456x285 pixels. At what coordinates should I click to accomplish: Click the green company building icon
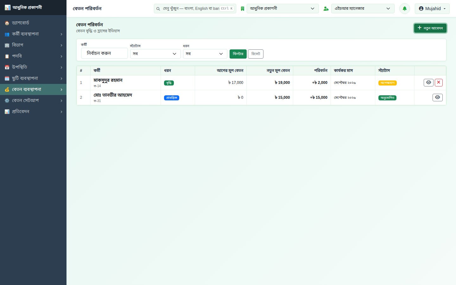(242, 9)
